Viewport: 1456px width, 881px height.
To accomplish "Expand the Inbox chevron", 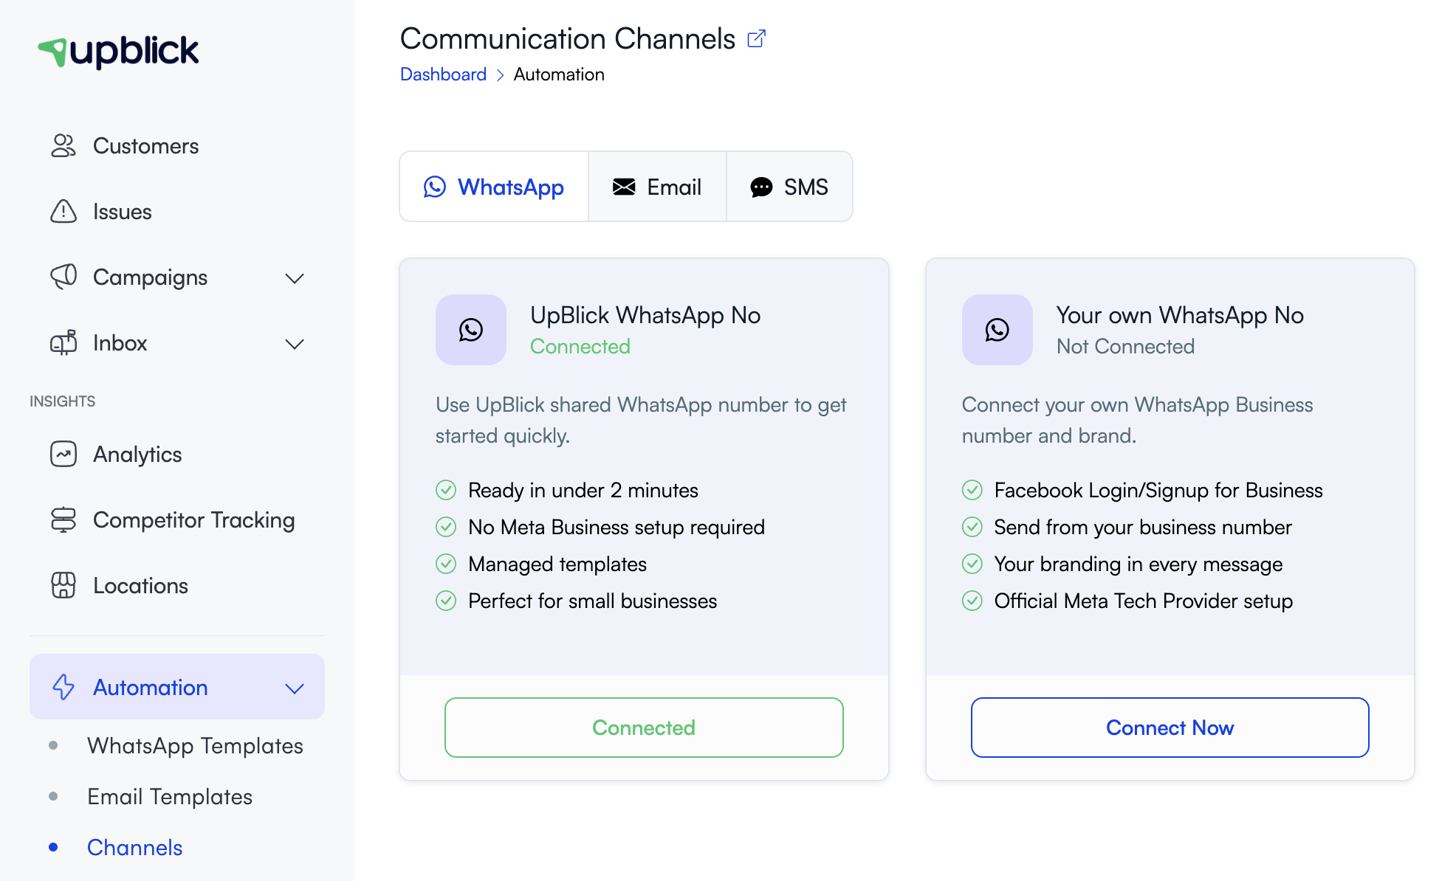I will (295, 344).
